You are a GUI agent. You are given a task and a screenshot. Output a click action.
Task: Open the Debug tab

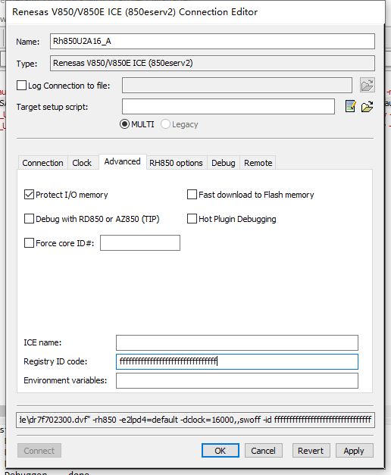tap(224, 163)
